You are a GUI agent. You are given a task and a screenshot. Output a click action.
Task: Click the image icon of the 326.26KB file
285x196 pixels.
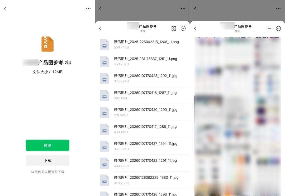pyautogui.click(x=104, y=180)
